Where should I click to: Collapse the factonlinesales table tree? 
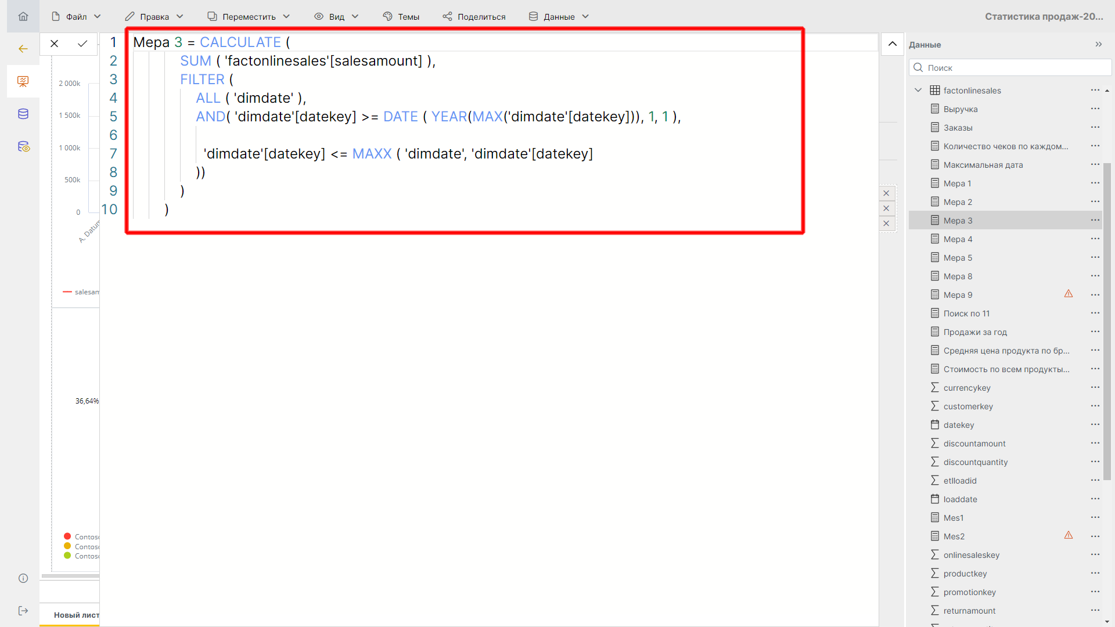click(x=918, y=90)
